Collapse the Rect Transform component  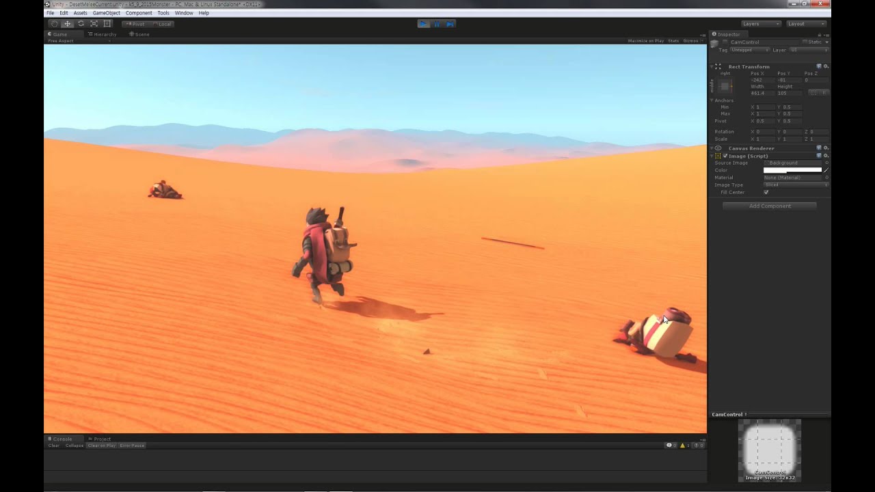point(712,67)
